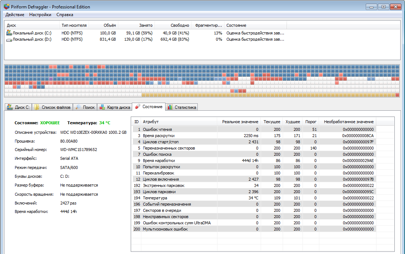Click the 13% fragmentation value for disk C:
The width and height of the screenshot is (405, 254).
[x=218, y=33]
